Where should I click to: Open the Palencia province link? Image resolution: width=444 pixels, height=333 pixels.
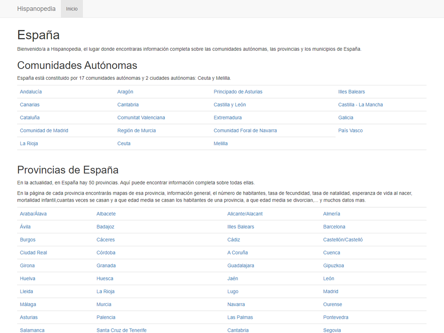106,318
